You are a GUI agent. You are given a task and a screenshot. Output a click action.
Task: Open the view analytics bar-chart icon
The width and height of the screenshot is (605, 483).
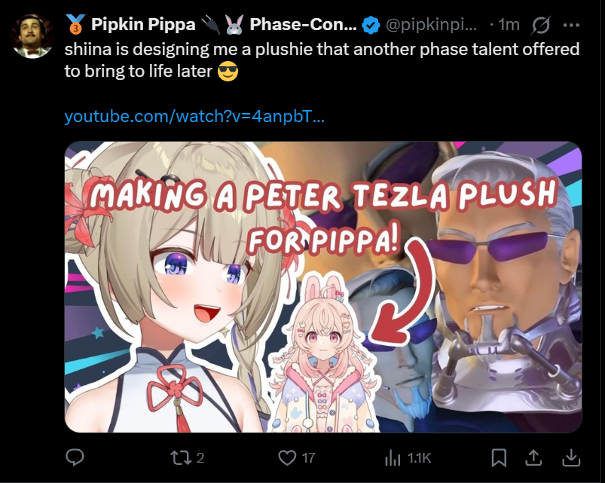click(393, 458)
